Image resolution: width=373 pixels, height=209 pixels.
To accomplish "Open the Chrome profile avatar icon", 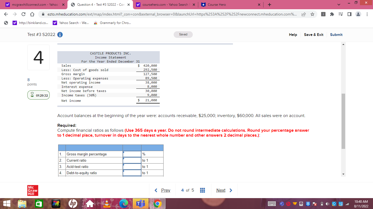I will 358,14.
